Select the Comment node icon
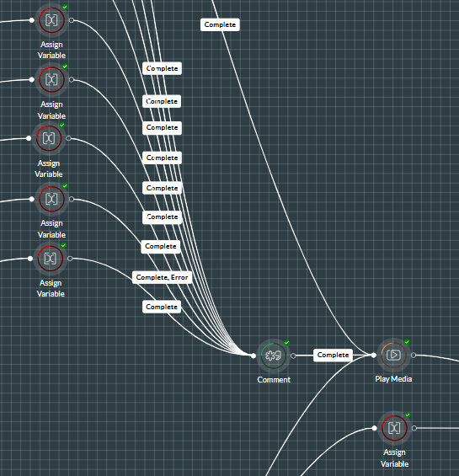The height and width of the screenshot is (476, 459). pyautogui.click(x=273, y=356)
